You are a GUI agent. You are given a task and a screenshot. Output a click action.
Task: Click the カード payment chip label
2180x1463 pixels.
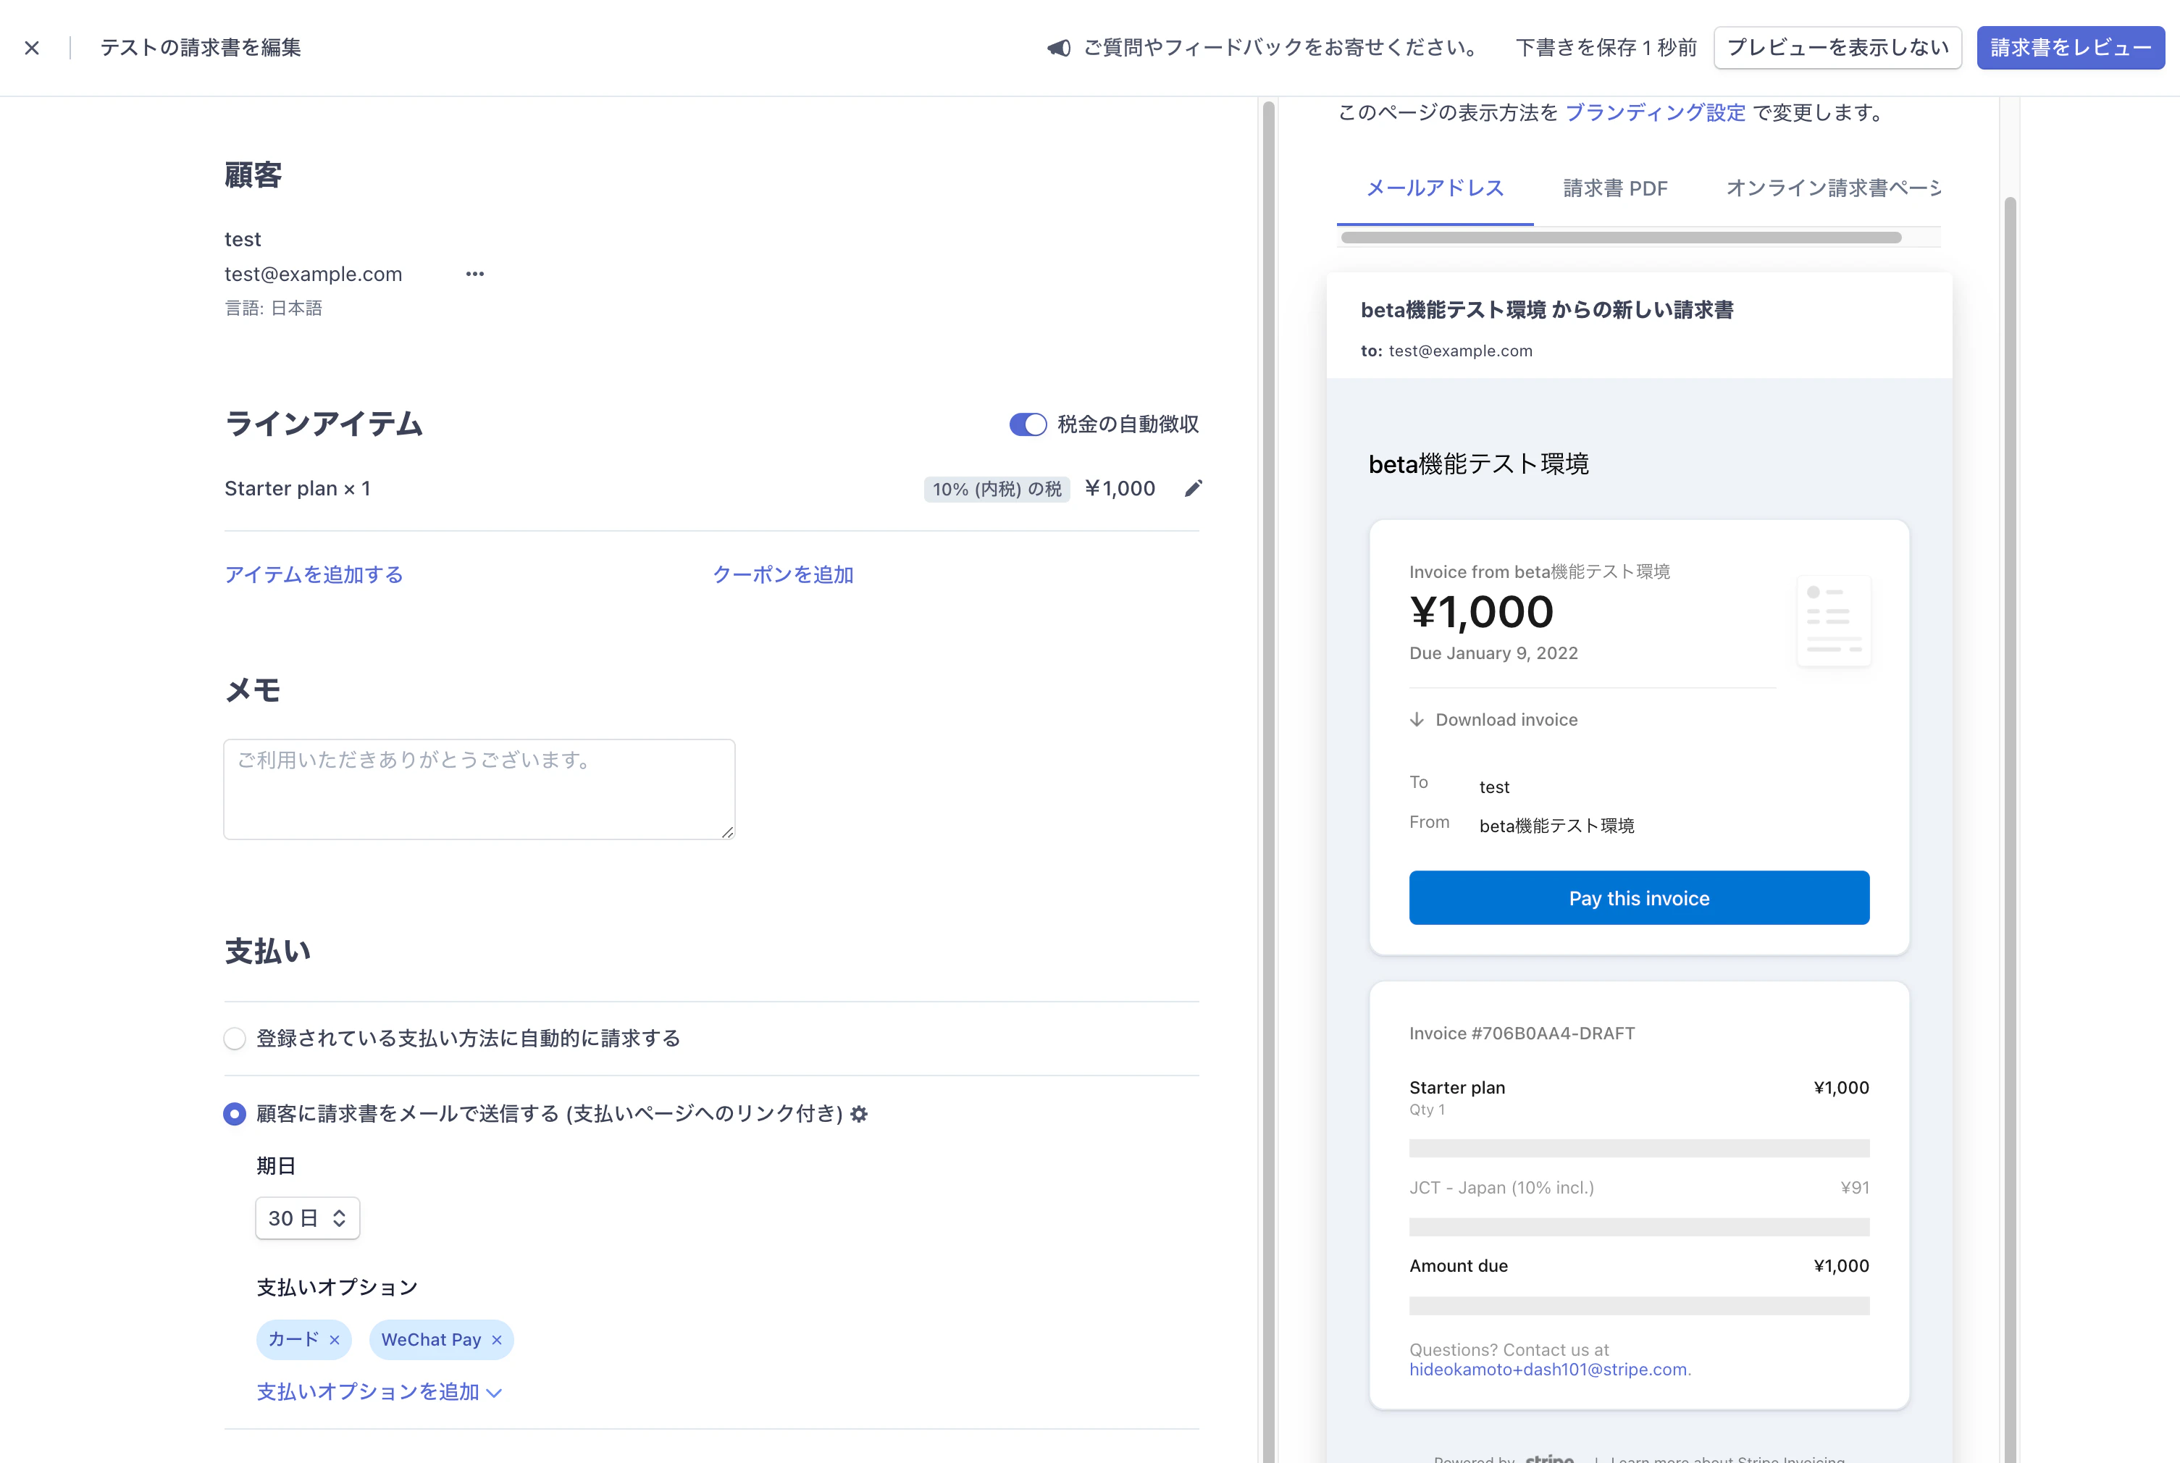click(x=293, y=1339)
